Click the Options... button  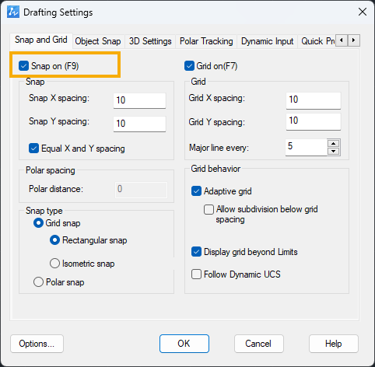pyautogui.click(x=37, y=344)
